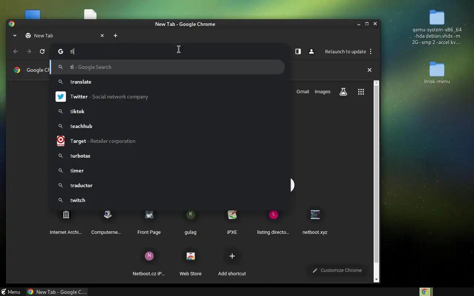
Task: Click the Chrome window title bar icon
Action: coord(11,24)
